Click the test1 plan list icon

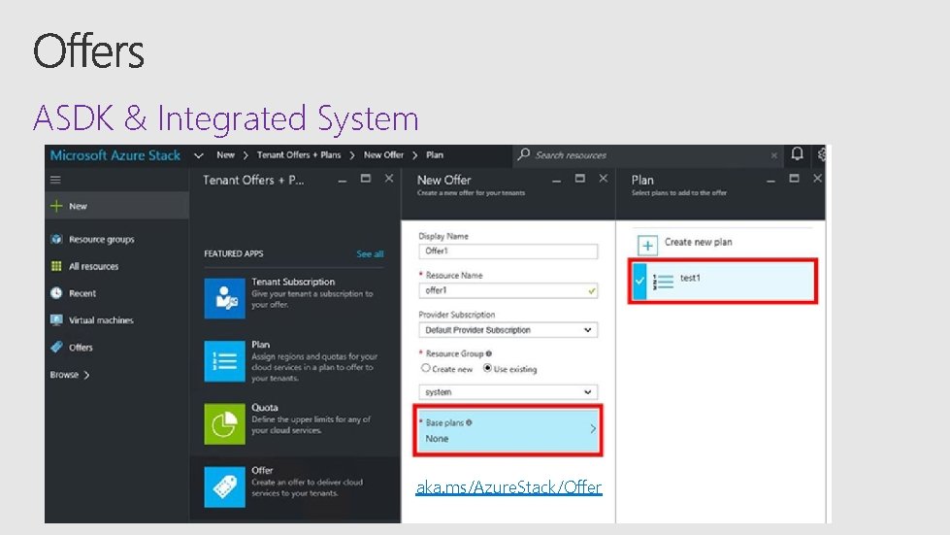[663, 282]
